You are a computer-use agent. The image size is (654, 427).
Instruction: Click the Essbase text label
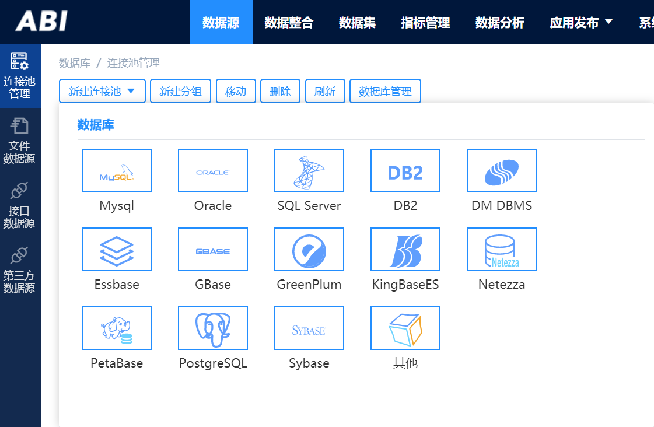click(x=117, y=285)
